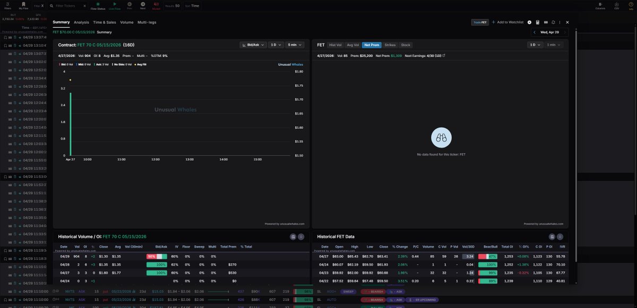Toggle the Muted sound icon

point(156,5)
